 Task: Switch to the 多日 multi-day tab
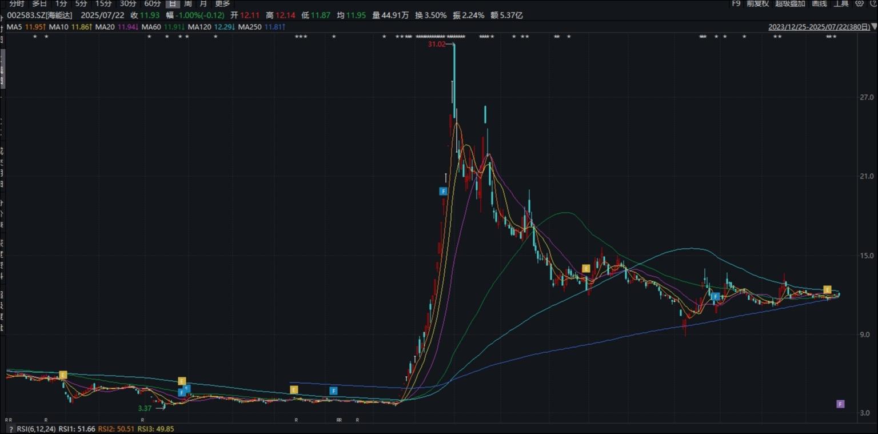click(x=39, y=3)
